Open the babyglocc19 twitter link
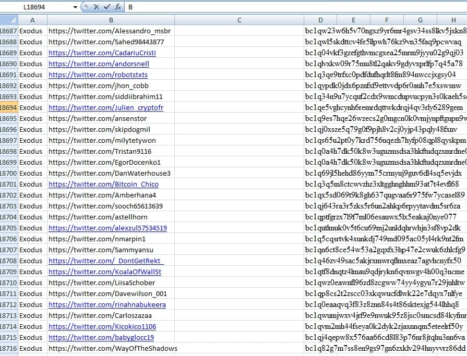This screenshot has height=356, width=467. point(102,337)
